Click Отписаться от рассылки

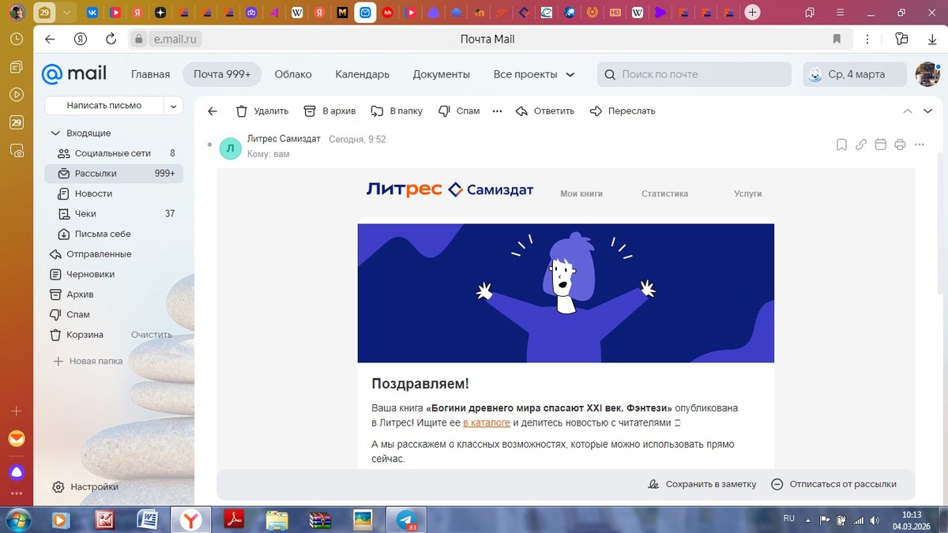(x=833, y=484)
